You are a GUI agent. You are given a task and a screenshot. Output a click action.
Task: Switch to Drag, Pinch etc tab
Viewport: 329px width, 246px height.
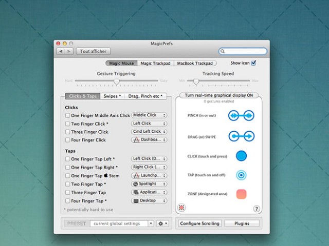tap(145, 96)
